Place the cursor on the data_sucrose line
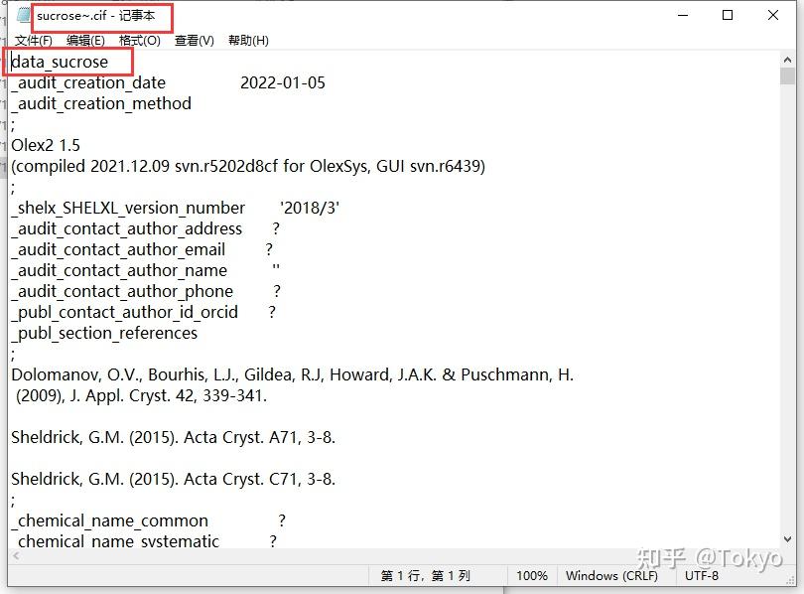Image resolution: width=804 pixels, height=594 pixels. [64, 62]
